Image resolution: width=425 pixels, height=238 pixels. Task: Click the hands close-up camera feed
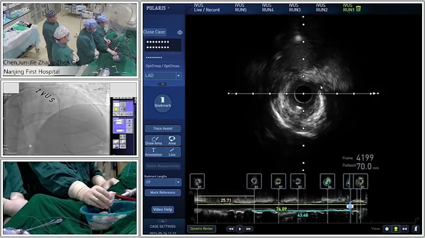coord(70,198)
